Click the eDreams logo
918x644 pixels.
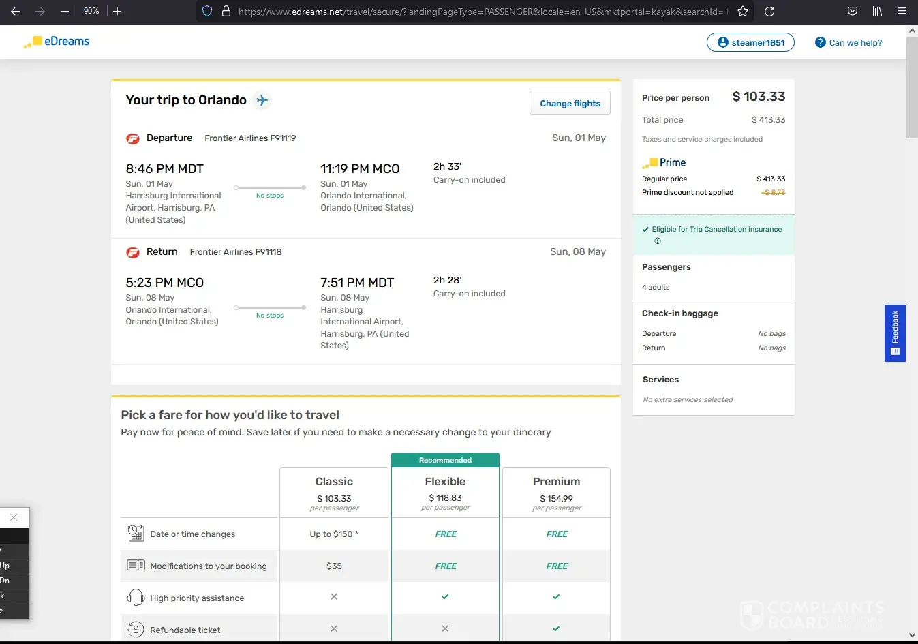point(57,42)
